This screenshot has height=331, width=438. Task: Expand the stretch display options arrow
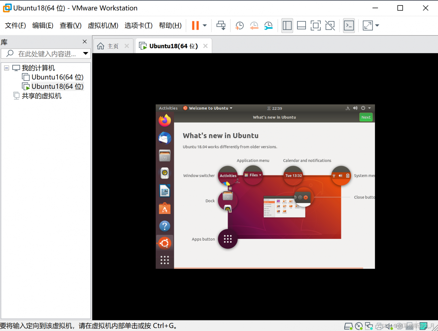click(377, 25)
